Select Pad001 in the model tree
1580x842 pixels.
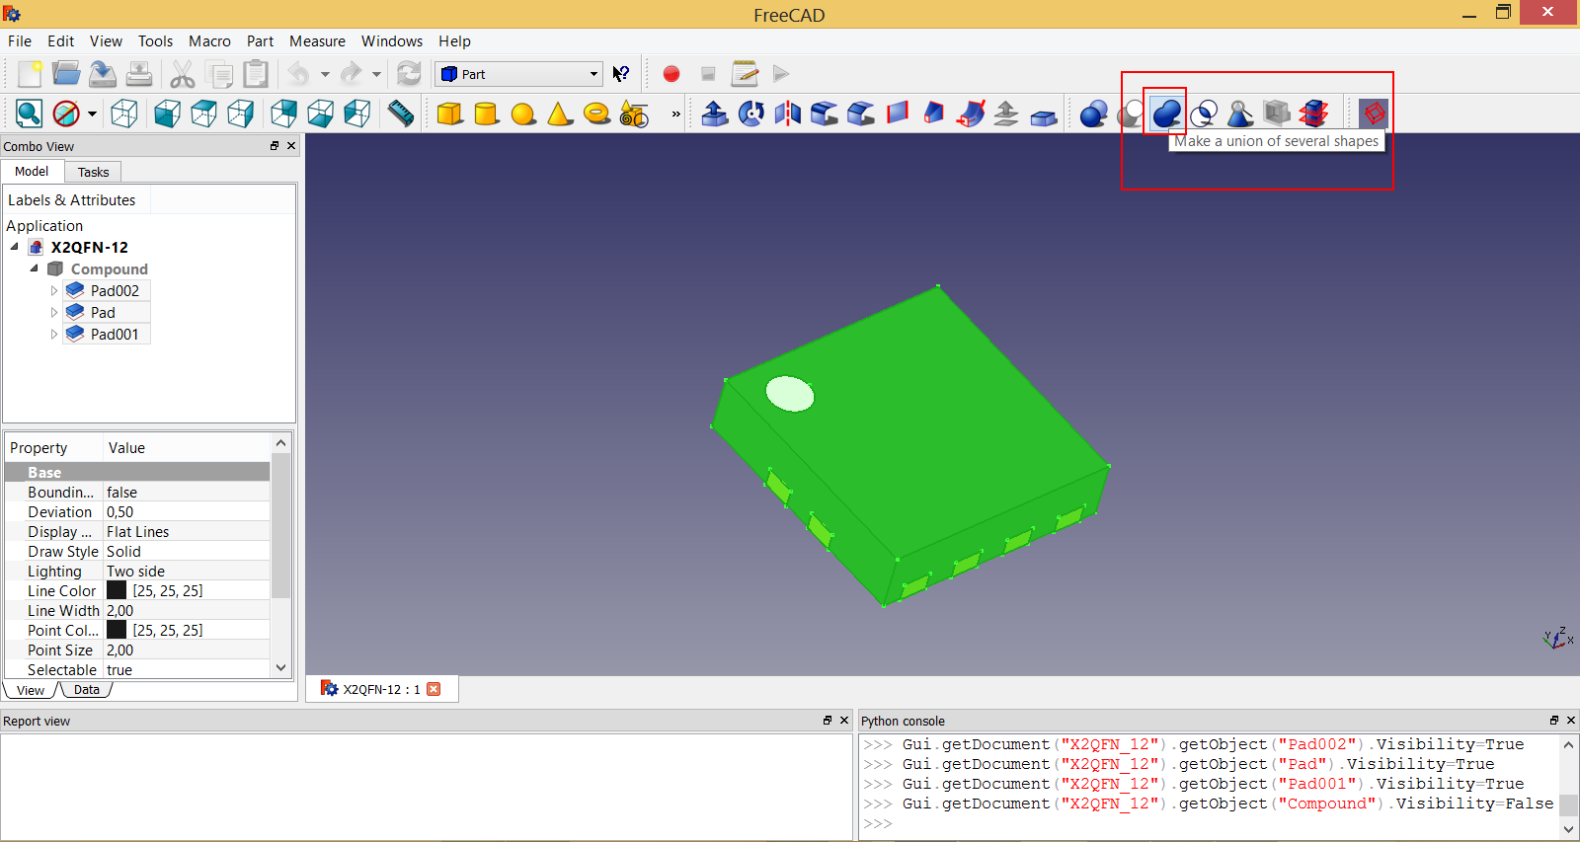pos(114,335)
